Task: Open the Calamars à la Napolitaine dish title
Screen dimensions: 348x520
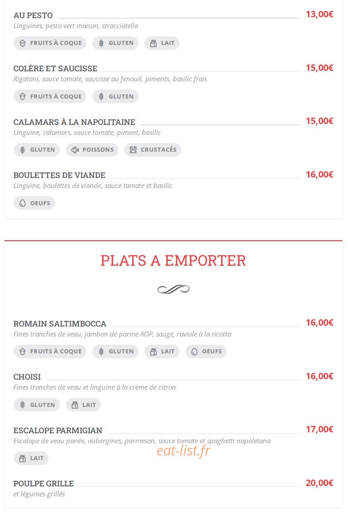Action: coord(75,122)
